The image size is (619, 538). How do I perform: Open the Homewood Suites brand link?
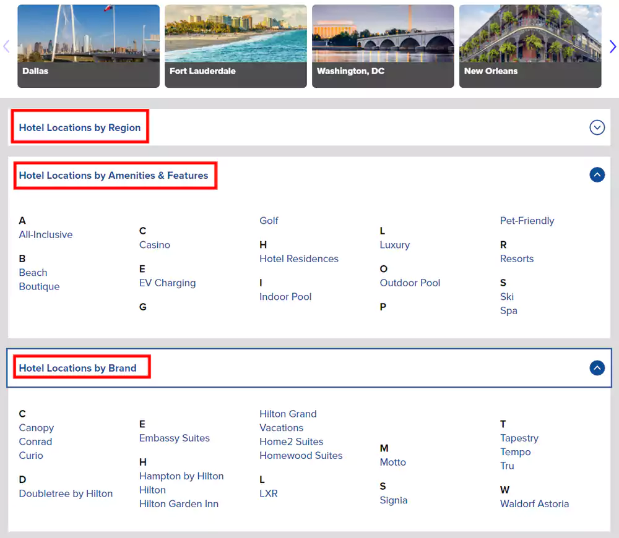(x=301, y=456)
